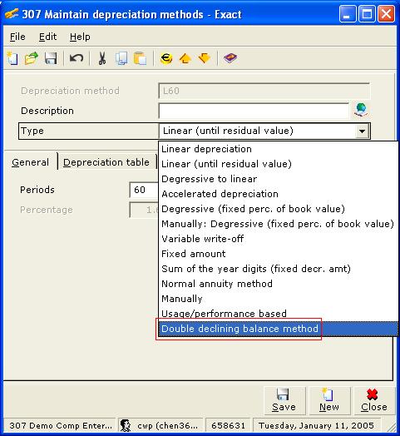
Task: Click the Save button at bottom
Action: tap(284, 400)
